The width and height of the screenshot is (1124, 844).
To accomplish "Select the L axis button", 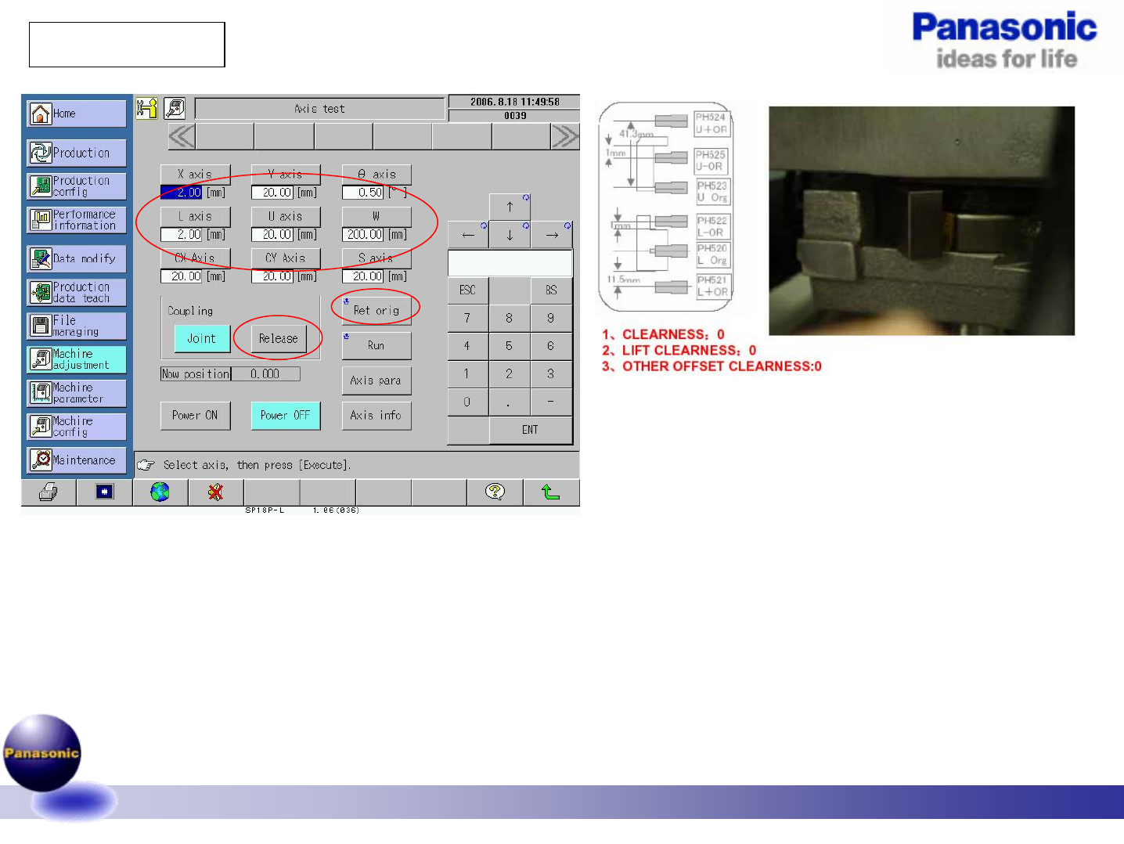I will tap(195, 216).
